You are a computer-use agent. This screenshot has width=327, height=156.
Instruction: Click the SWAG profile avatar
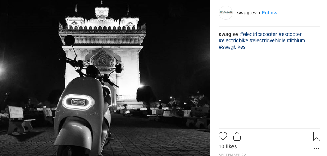pos(226,13)
